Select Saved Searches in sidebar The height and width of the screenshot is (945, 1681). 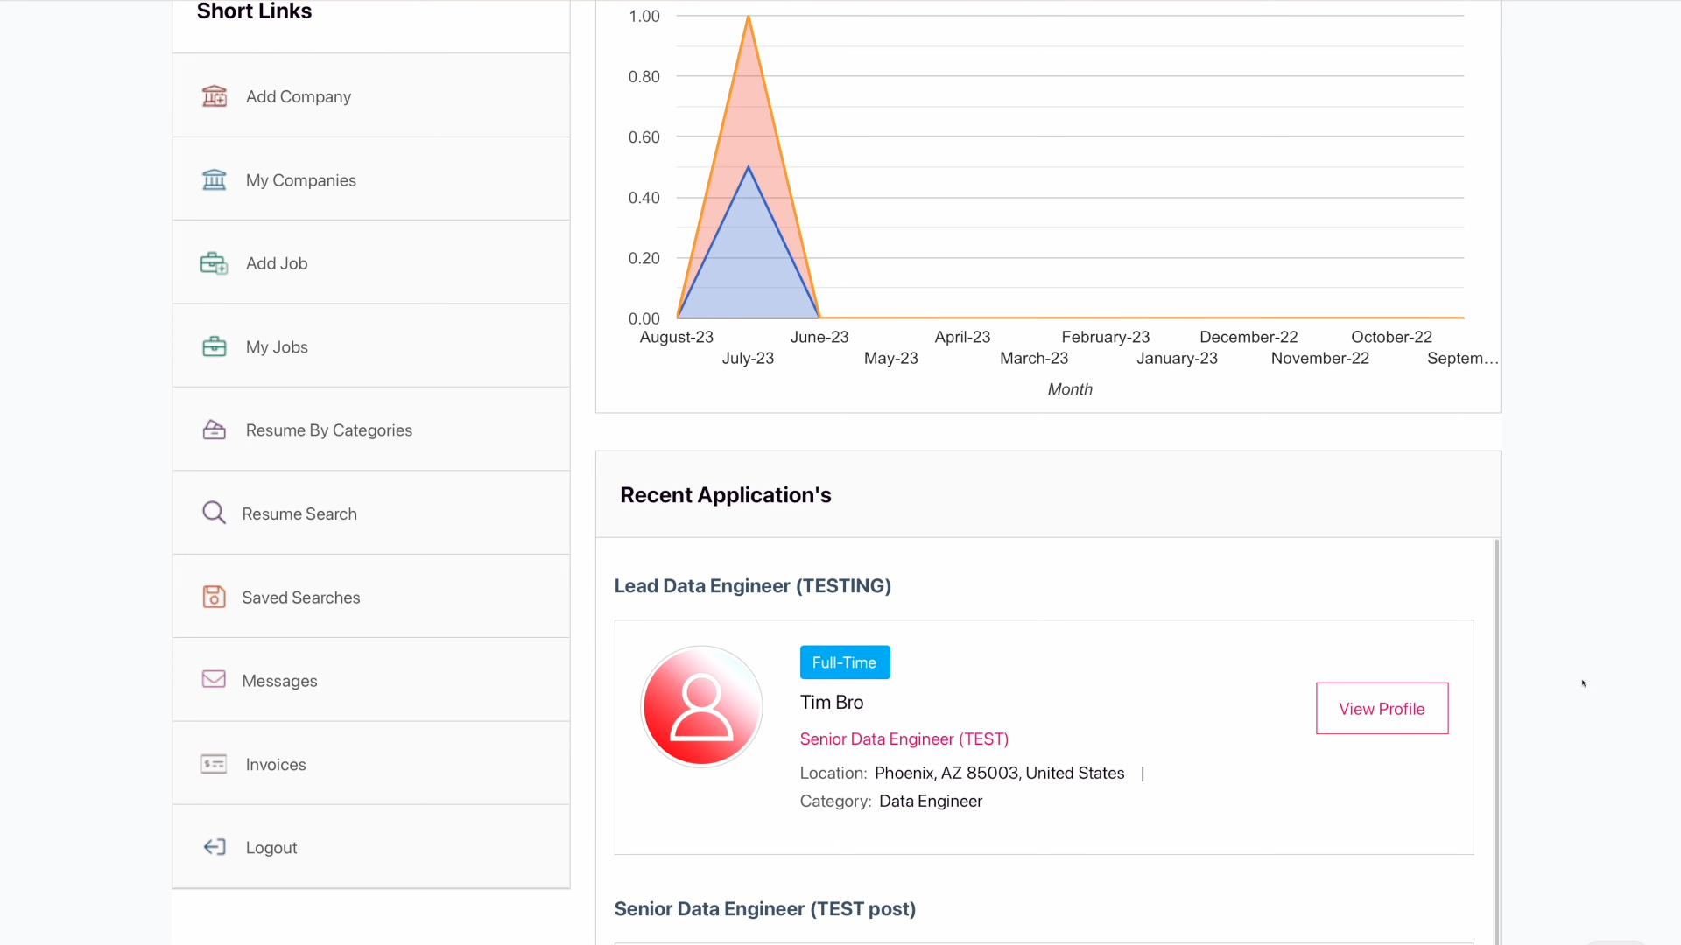pyautogui.click(x=301, y=598)
